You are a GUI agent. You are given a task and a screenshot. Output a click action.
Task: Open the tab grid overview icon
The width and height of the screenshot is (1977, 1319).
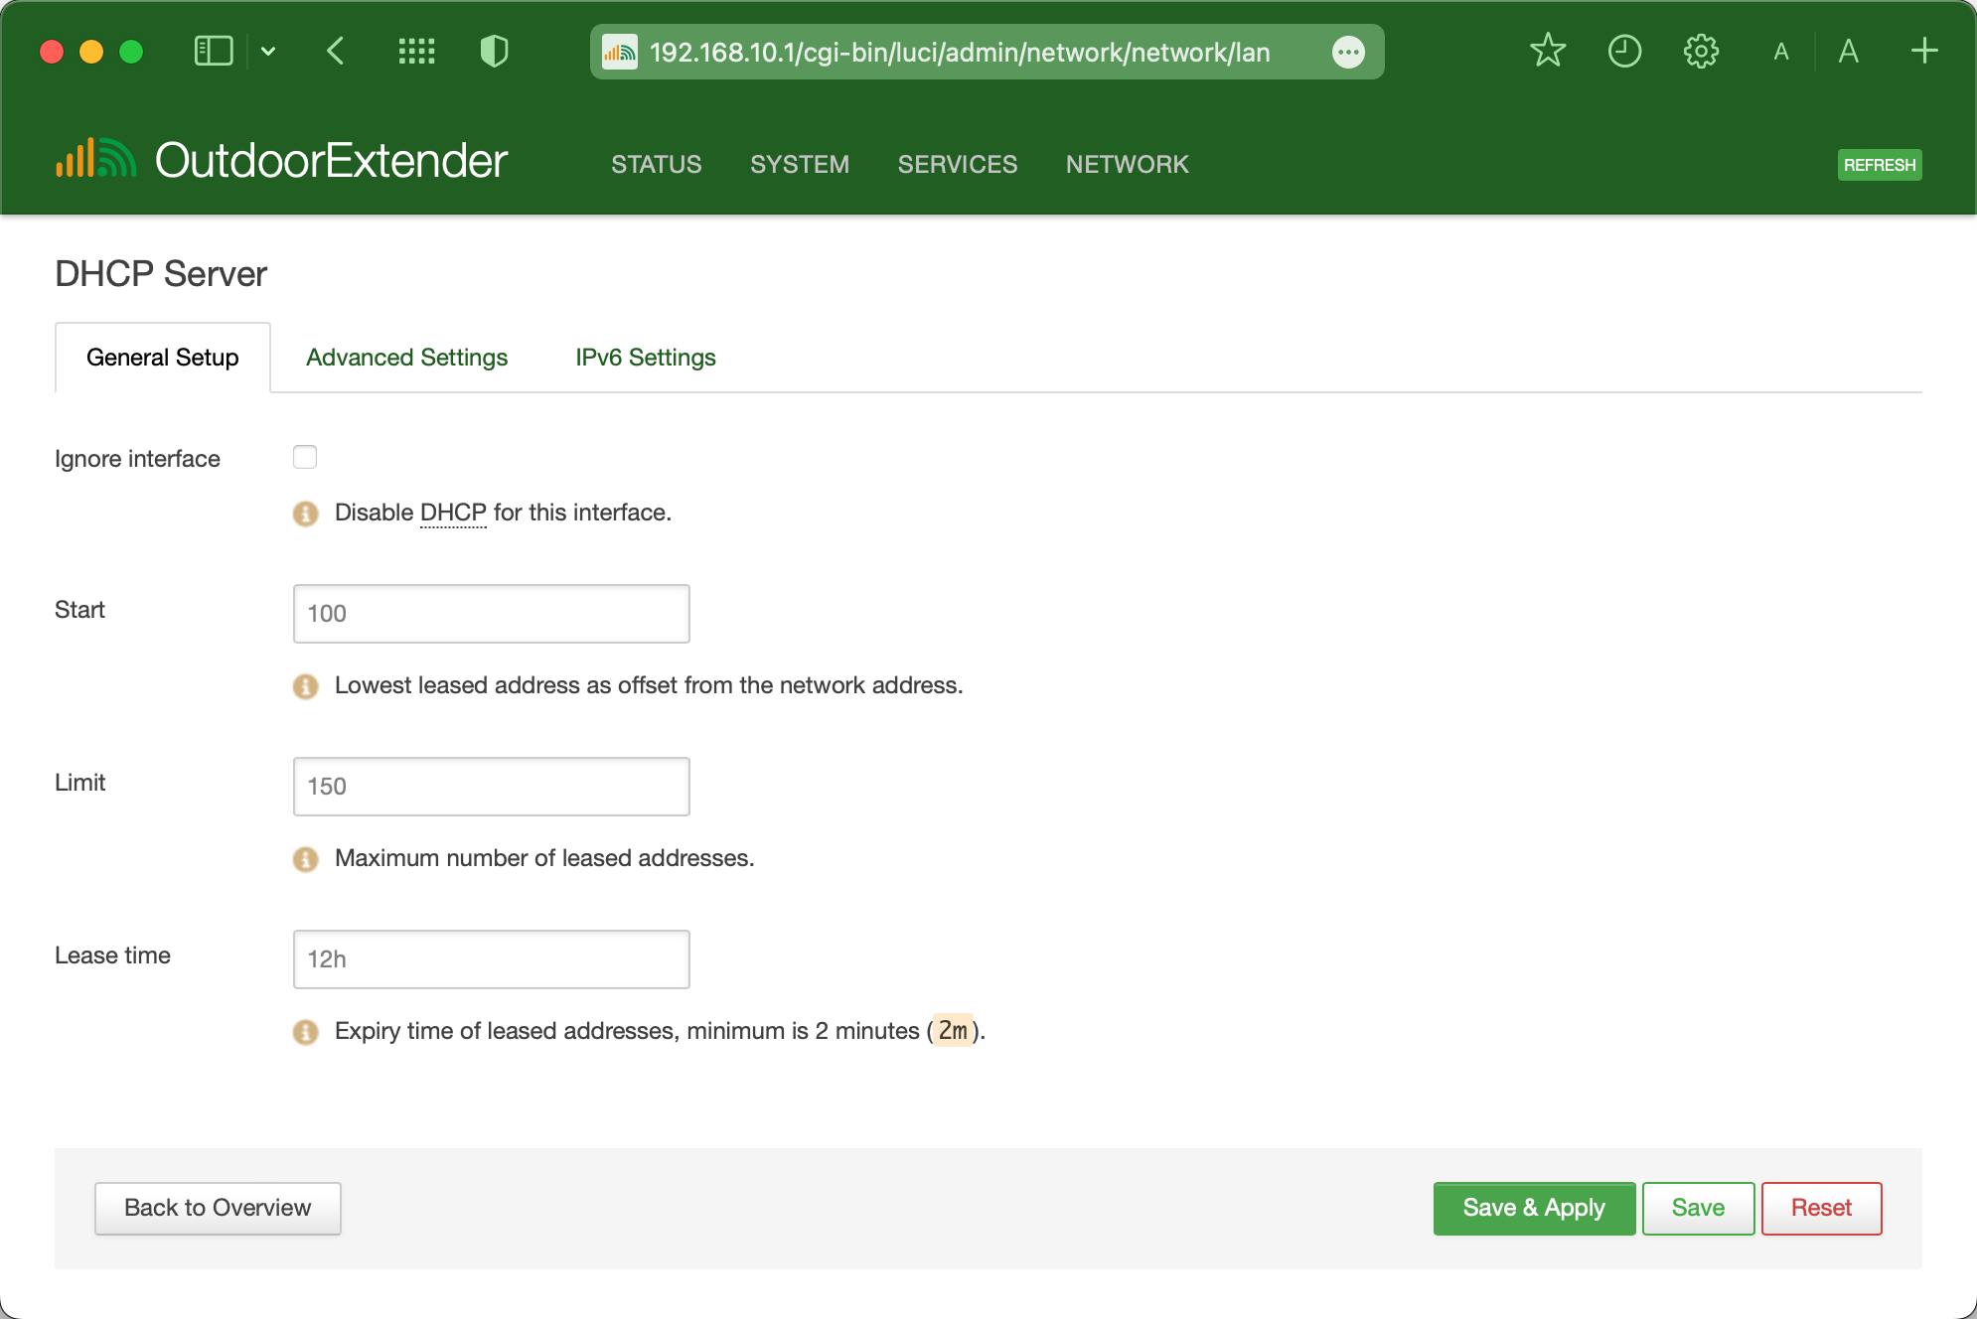pos(416,51)
